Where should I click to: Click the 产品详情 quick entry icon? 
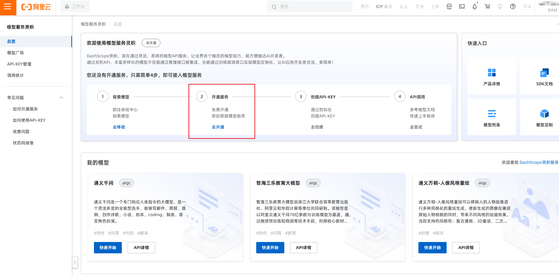(492, 73)
